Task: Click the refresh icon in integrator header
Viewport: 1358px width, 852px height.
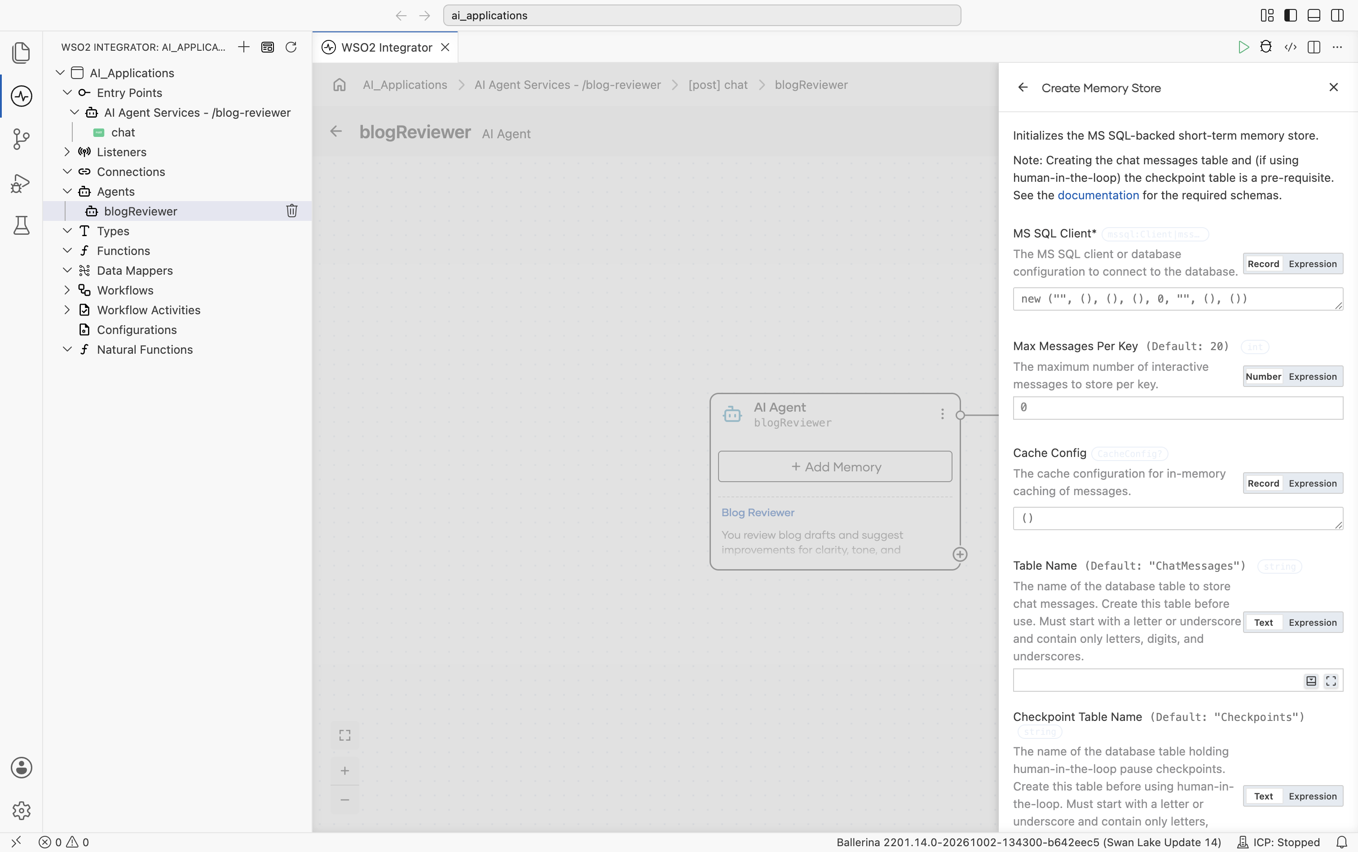Action: click(x=291, y=47)
